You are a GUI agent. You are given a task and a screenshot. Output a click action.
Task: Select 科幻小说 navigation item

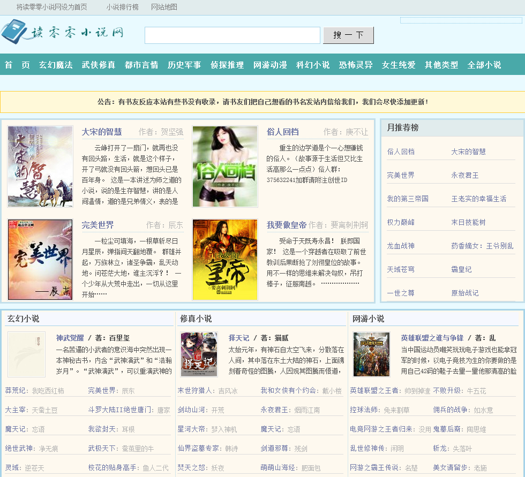point(313,65)
